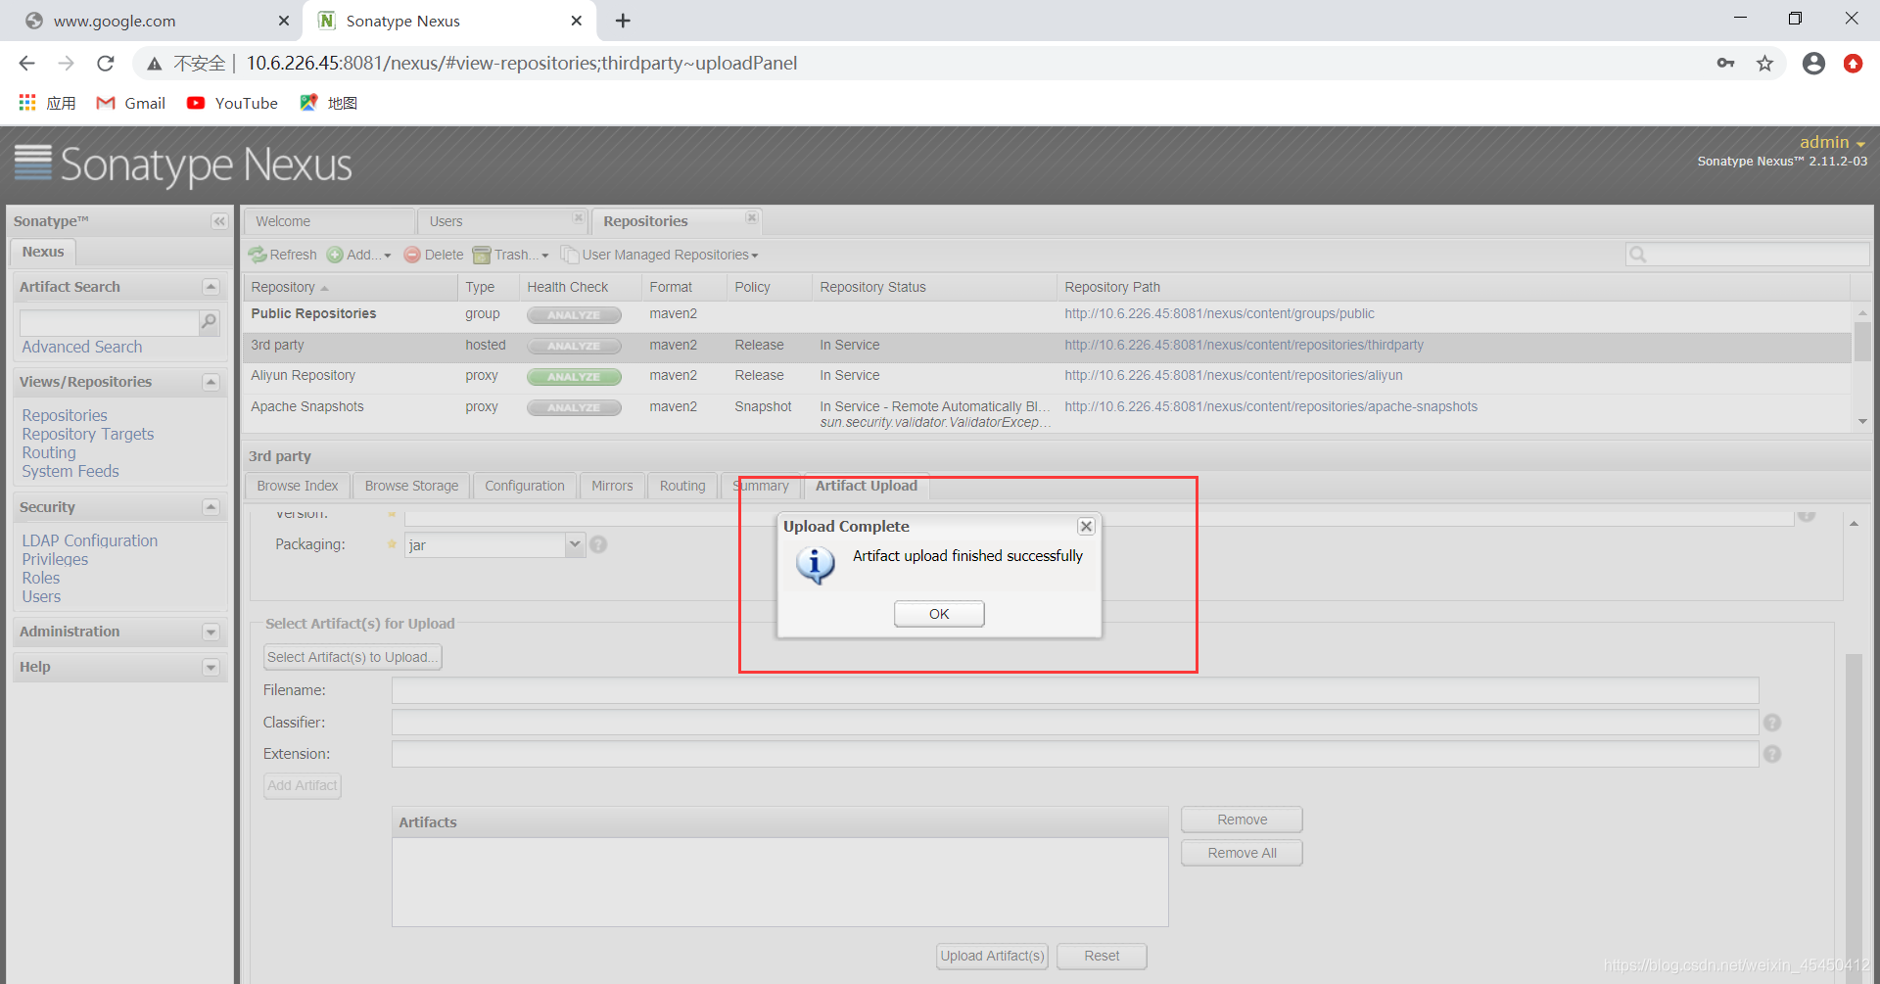1880x984 pixels.
Task: Open the apache-snapshots repository path link
Action: (1271, 406)
